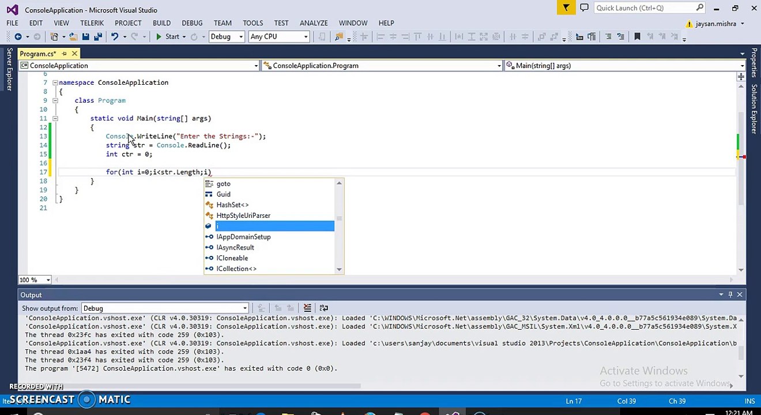This screenshot has width=761, height=415.
Task: Comment out the selected lines icon
Action: click(608, 37)
